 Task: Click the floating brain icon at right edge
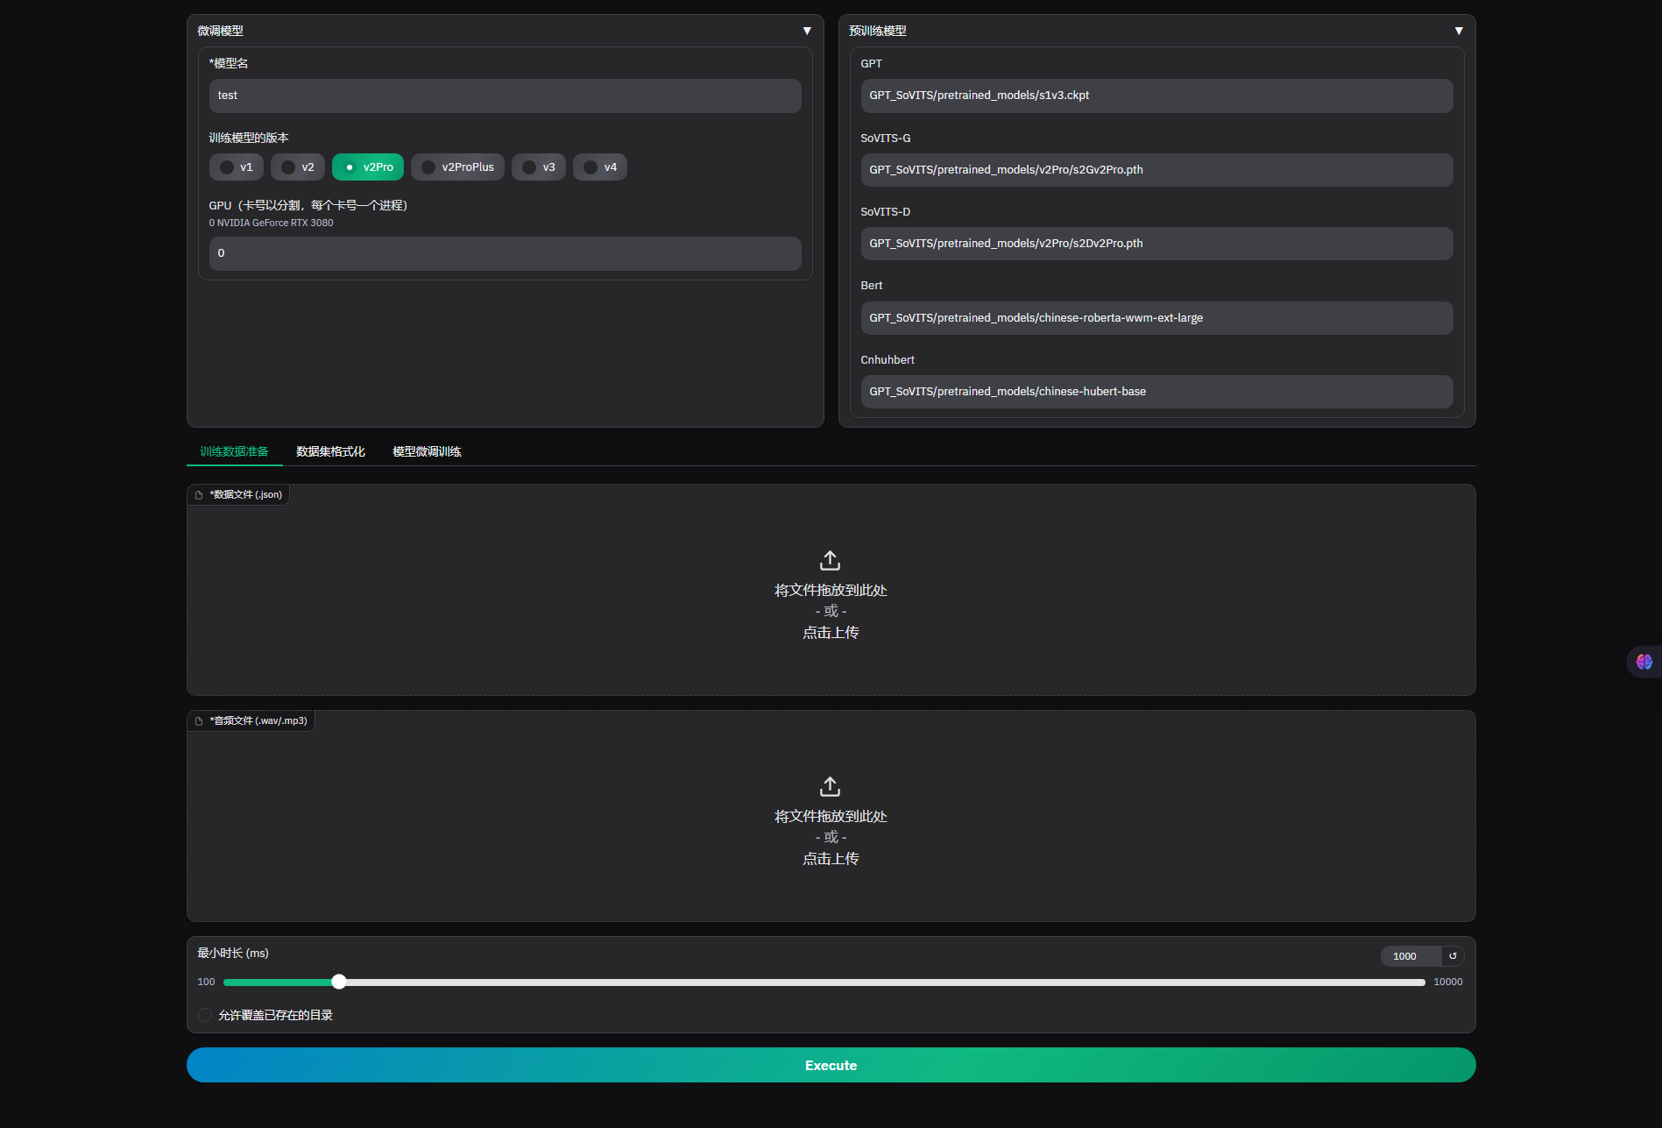[1644, 662]
